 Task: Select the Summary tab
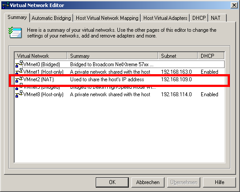coord(17,17)
